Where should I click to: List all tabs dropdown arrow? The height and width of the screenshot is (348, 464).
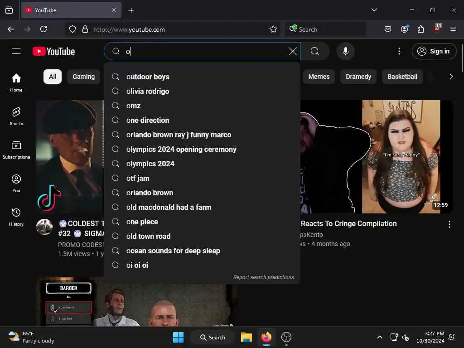point(374,10)
